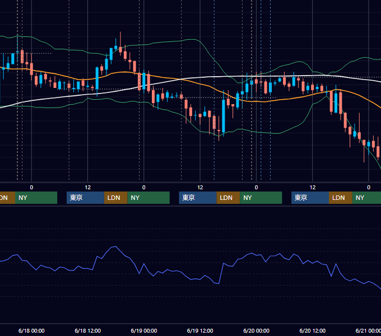Click the 6/18 00:00 date label
The height and width of the screenshot is (336, 381).
pos(31,330)
